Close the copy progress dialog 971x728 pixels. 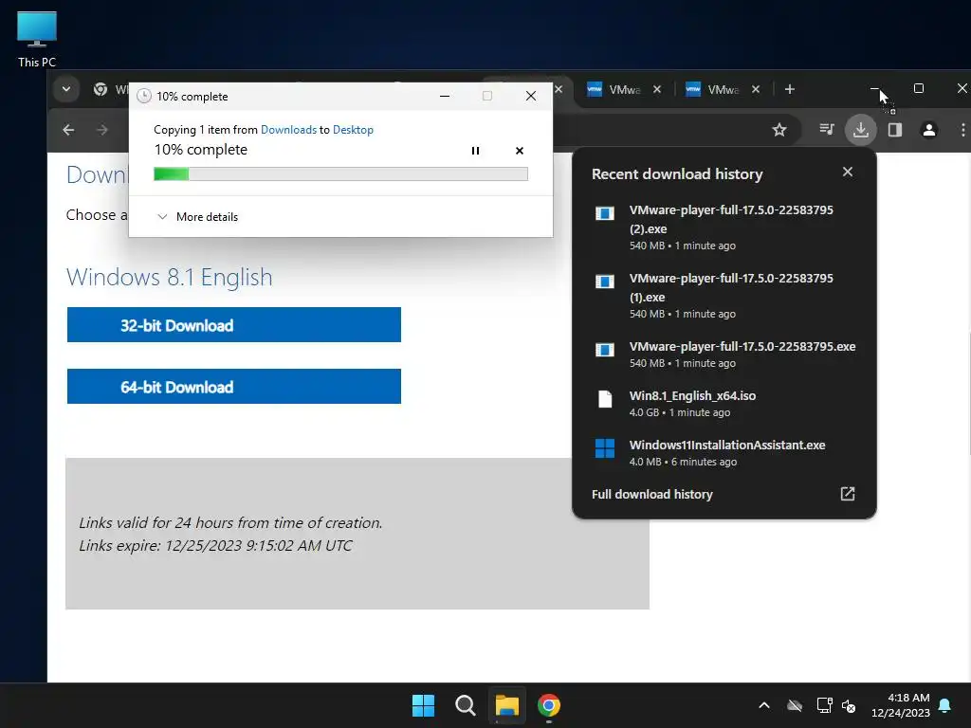pos(531,96)
